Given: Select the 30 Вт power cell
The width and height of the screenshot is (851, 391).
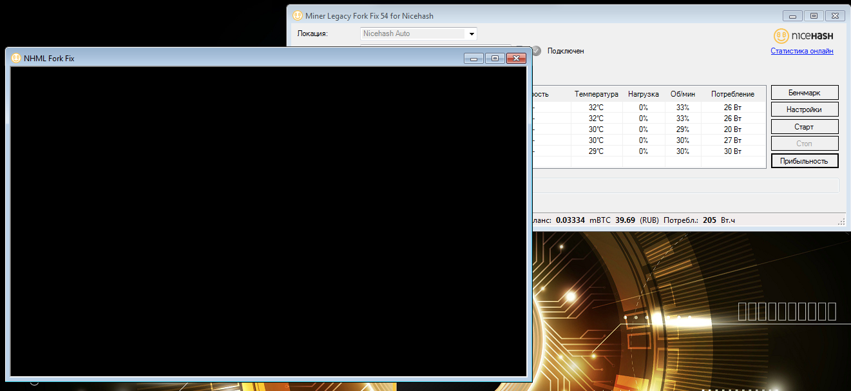Looking at the screenshot, I should (733, 151).
